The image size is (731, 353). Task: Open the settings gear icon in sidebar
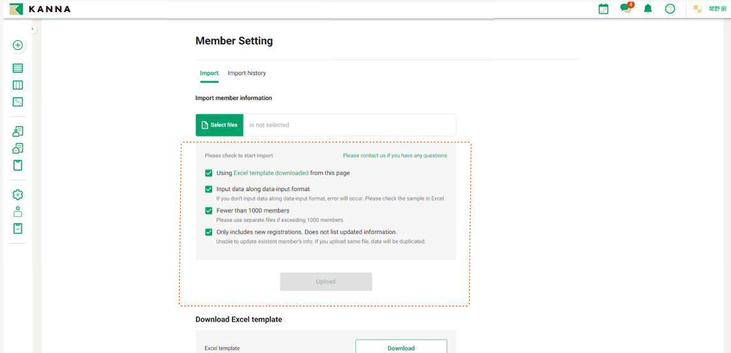[18, 194]
